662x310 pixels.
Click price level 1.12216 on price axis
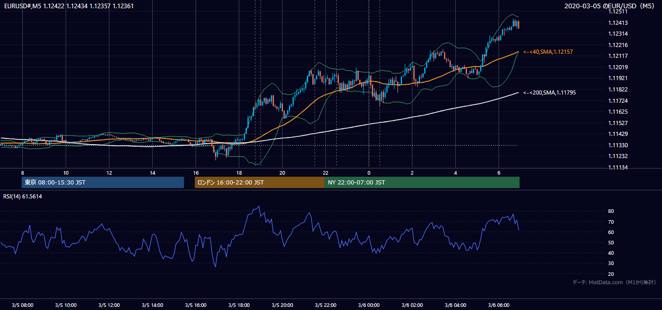point(618,45)
